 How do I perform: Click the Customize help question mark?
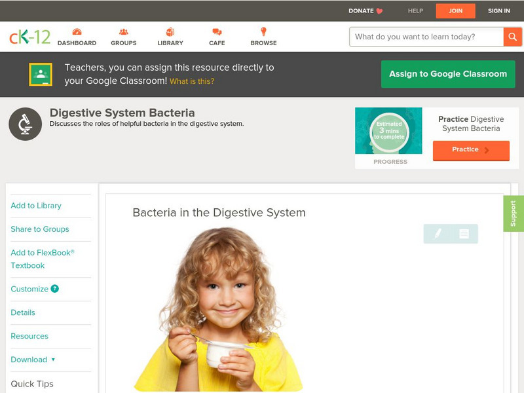click(55, 289)
